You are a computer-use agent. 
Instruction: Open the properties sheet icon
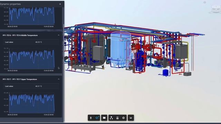[117, 118]
